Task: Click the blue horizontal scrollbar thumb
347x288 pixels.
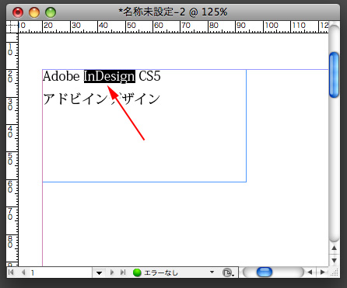Action: (x=265, y=272)
